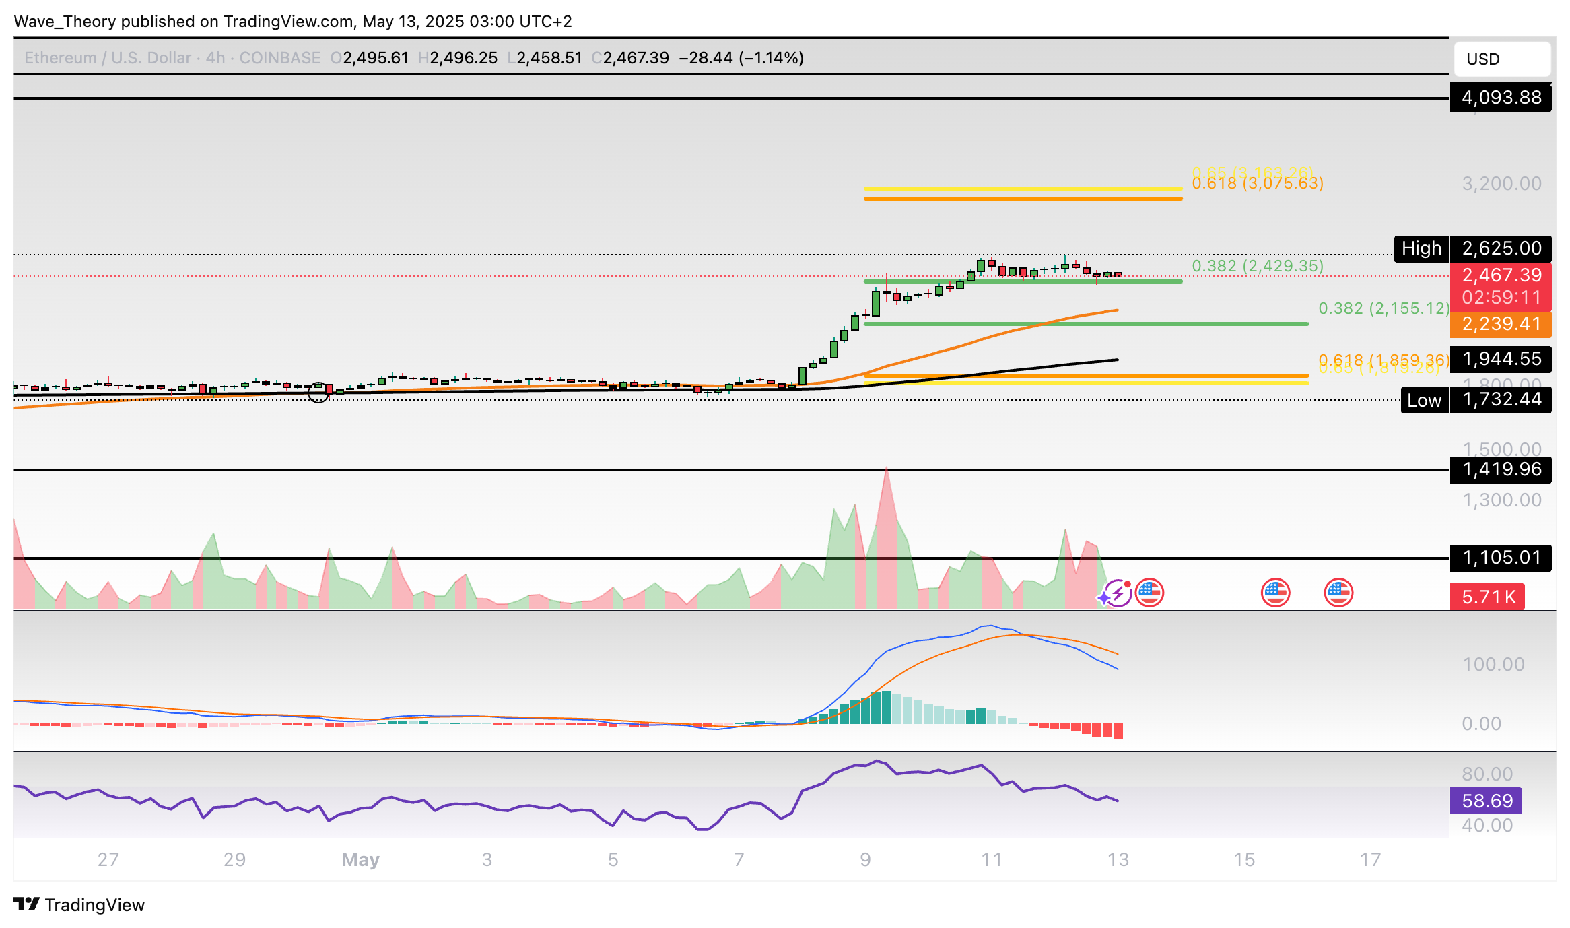Click the purple sparkle star icon
The image size is (1570, 928).
pos(1104,597)
